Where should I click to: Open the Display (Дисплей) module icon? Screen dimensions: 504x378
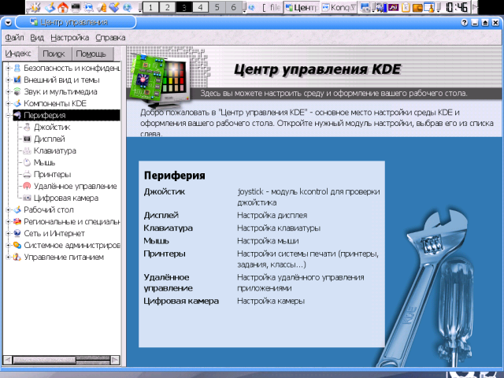(x=27, y=139)
